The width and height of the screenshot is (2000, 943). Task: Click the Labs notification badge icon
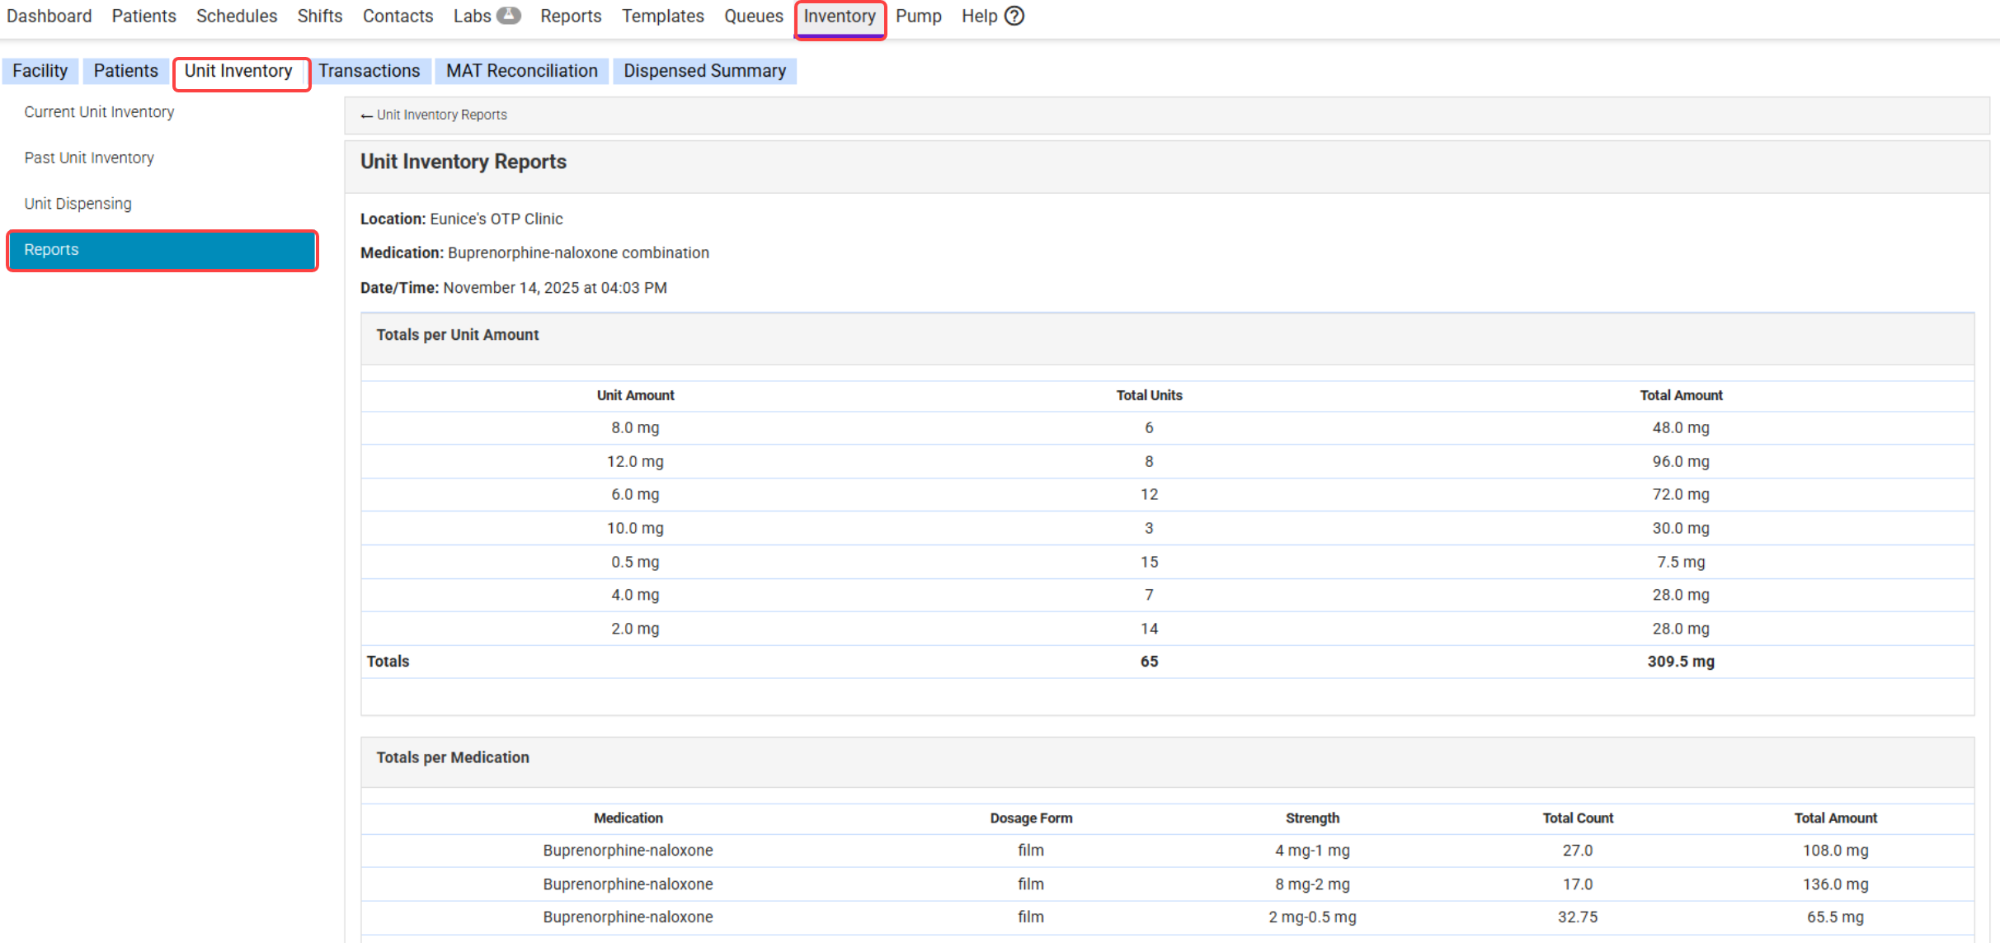[x=509, y=15]
